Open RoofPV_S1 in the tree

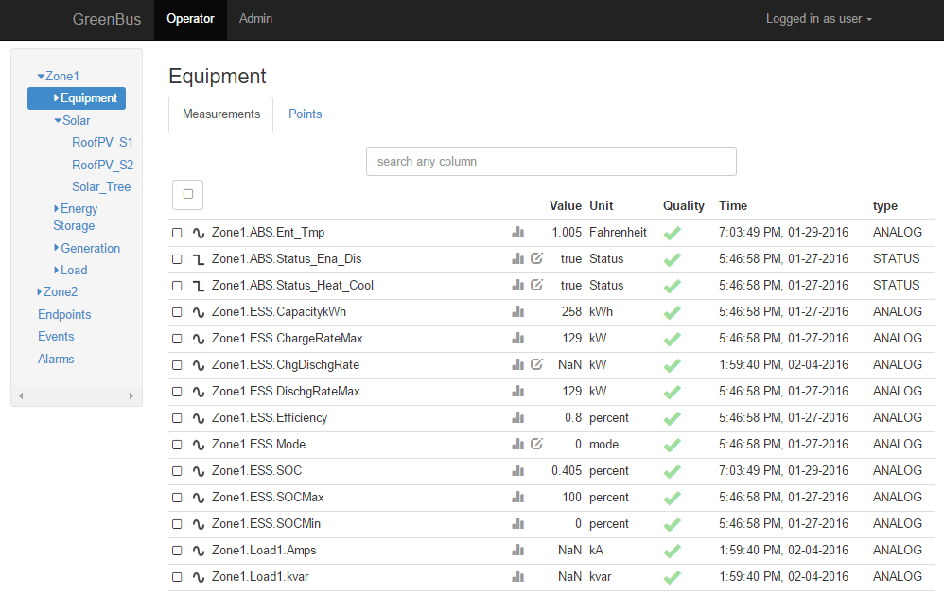point(102,143)
